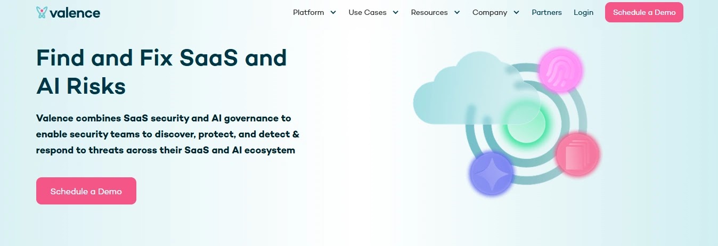Open the Platform menu

pos(308,12)
